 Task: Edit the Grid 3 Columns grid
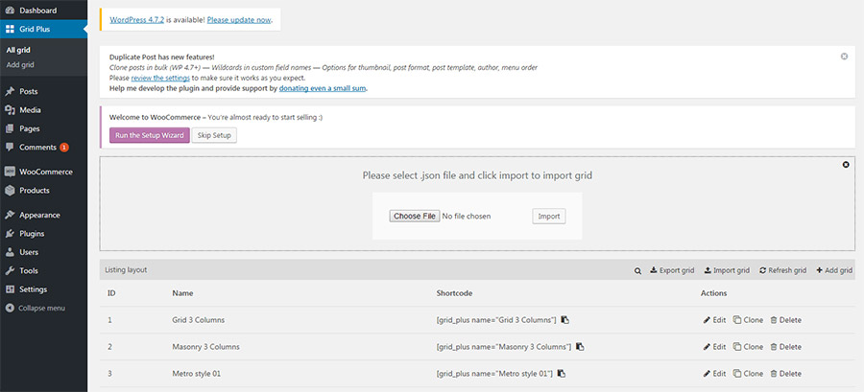pos(714,320)
